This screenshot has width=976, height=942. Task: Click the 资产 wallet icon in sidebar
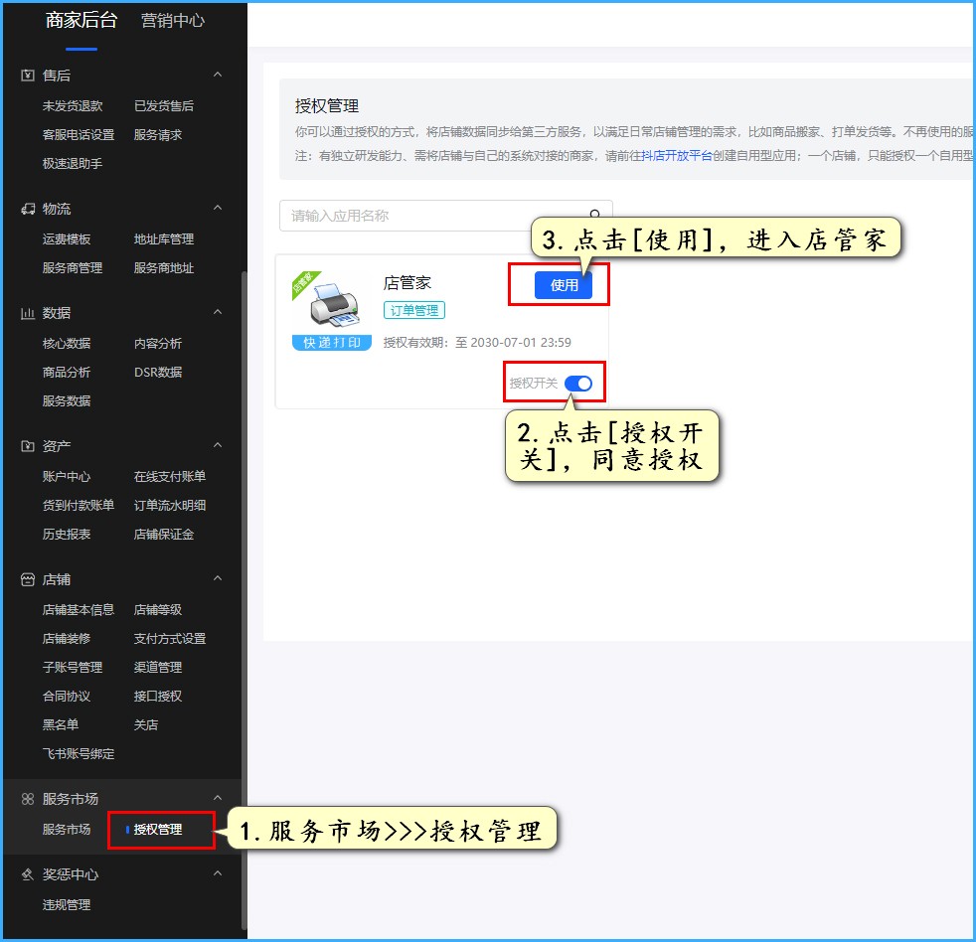pos(28,446)
